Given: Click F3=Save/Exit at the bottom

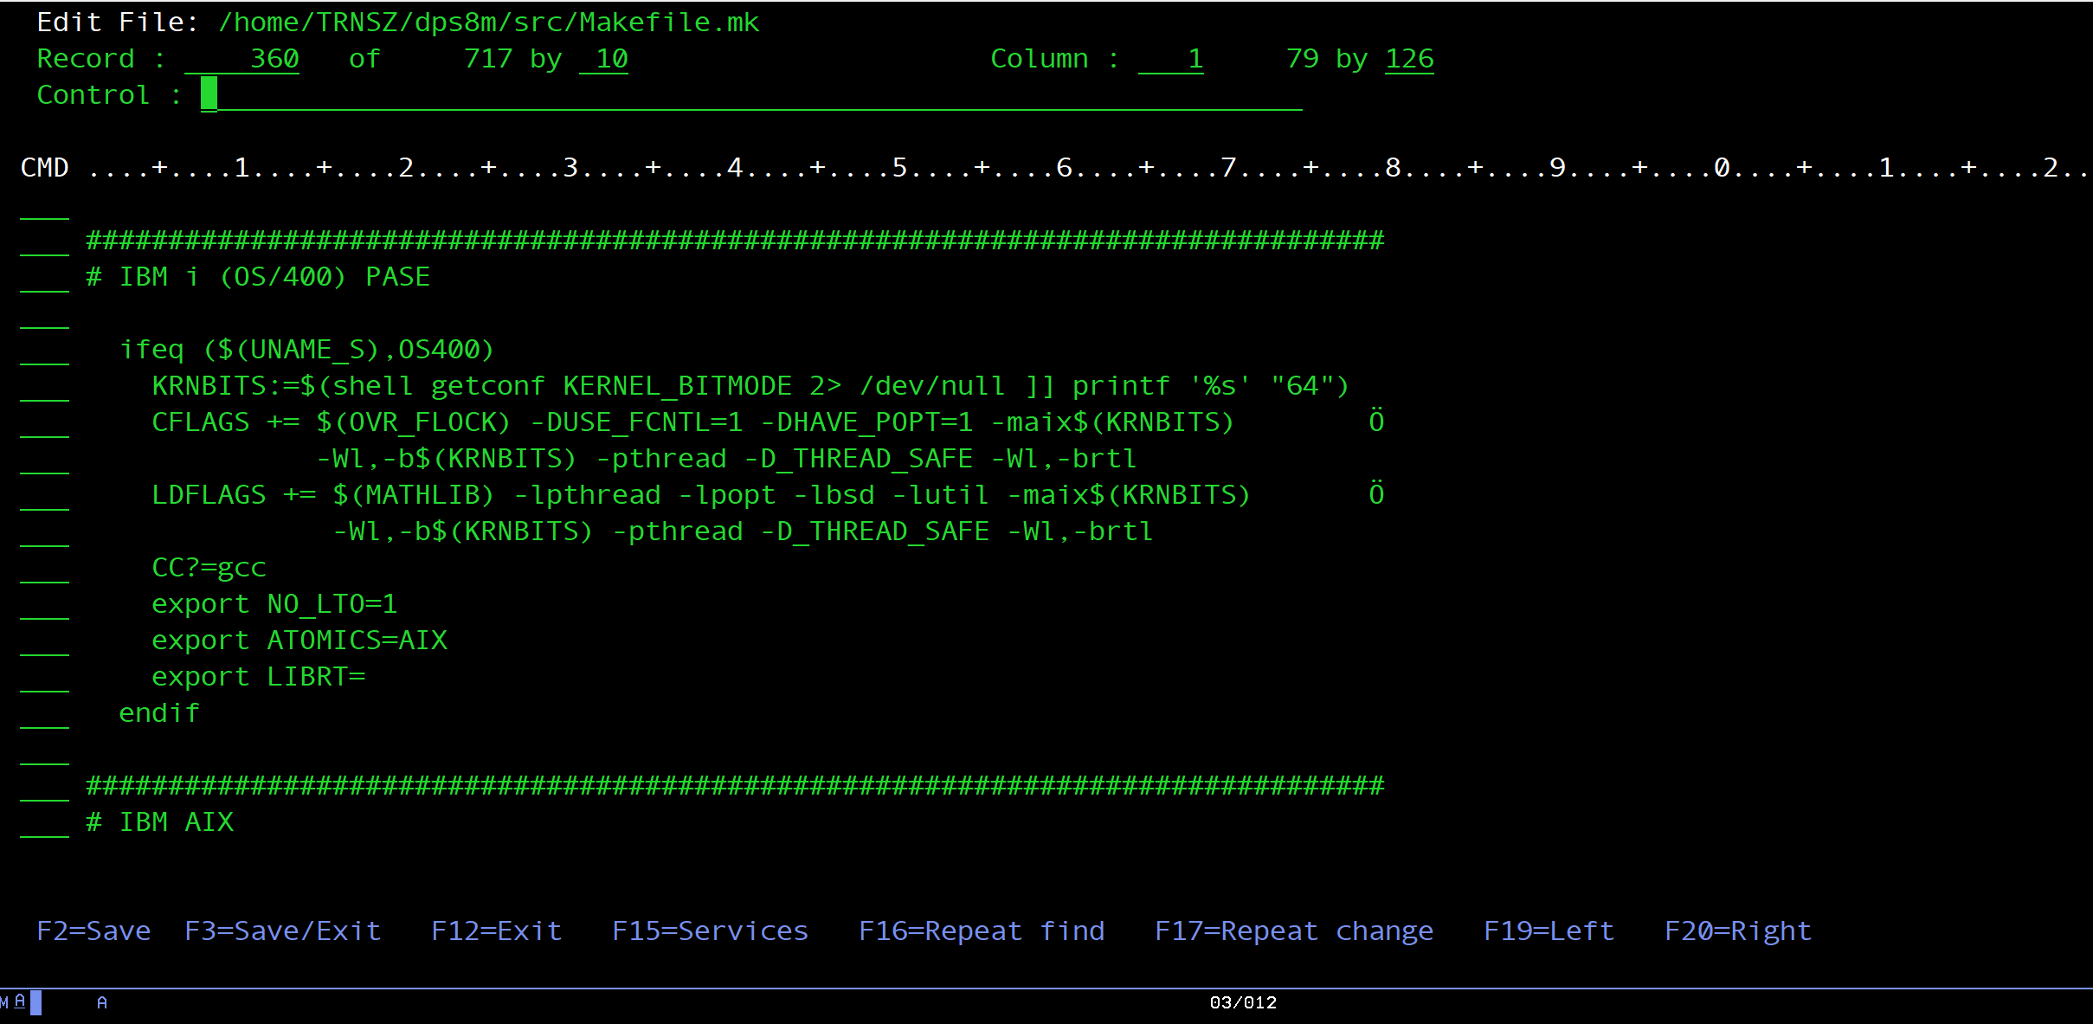Looking at the screenshot, I should [282, 931].
